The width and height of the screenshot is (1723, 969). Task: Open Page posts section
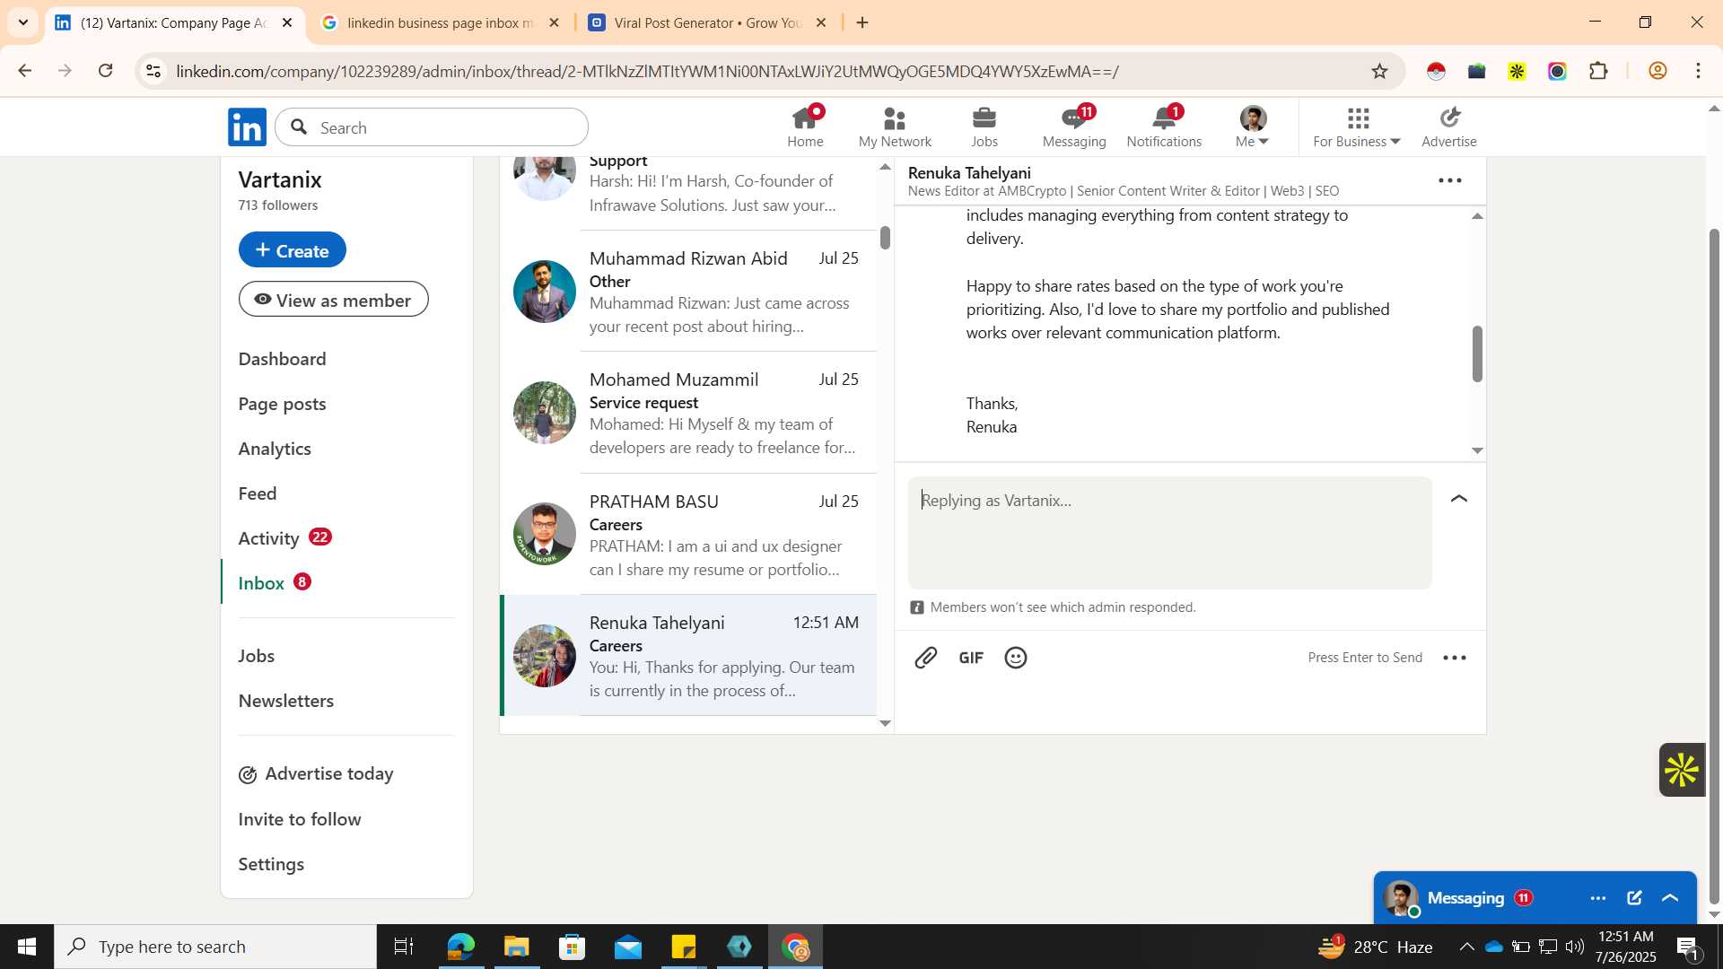pos(282,404)
